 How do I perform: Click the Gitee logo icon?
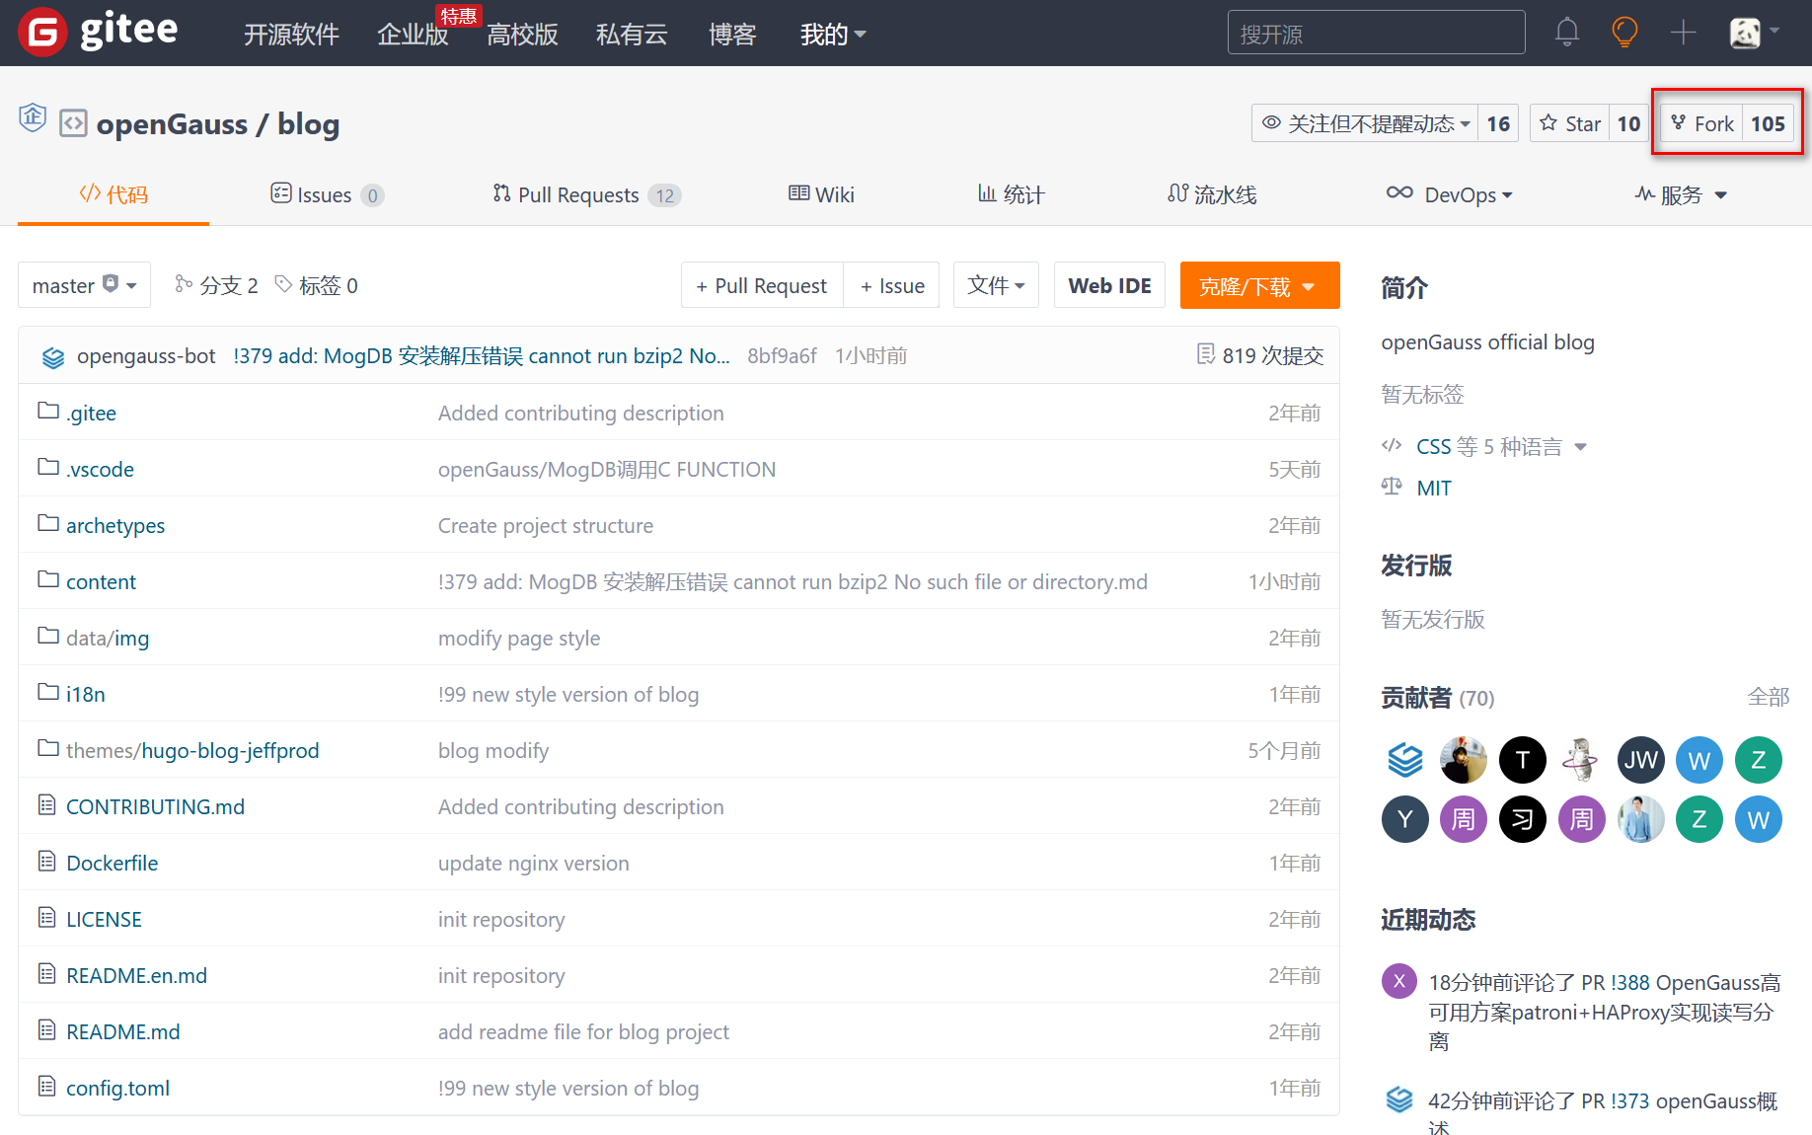click(x=42, y=33)
